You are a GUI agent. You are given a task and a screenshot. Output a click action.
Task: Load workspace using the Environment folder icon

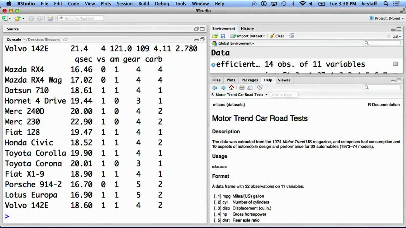[x=215, y=36]
